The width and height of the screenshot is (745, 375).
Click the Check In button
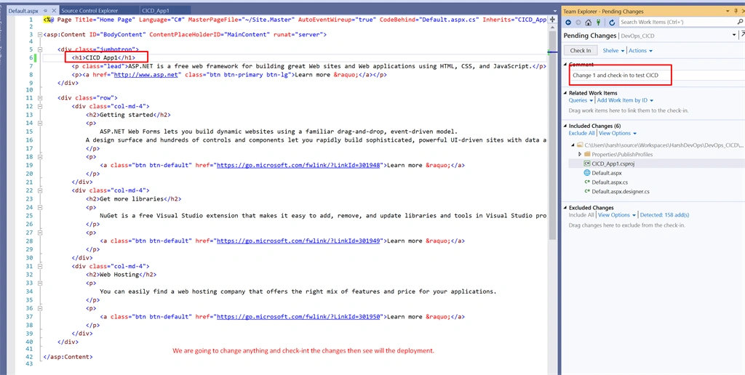(x=581, y=51)
